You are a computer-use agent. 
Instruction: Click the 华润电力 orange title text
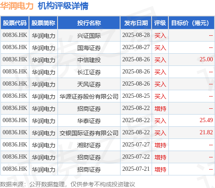(x=17, y=6)
